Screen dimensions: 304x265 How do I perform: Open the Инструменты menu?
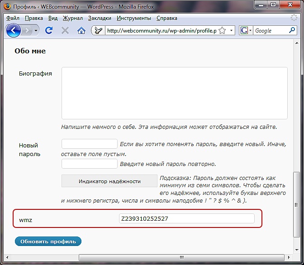pos(134,18)
